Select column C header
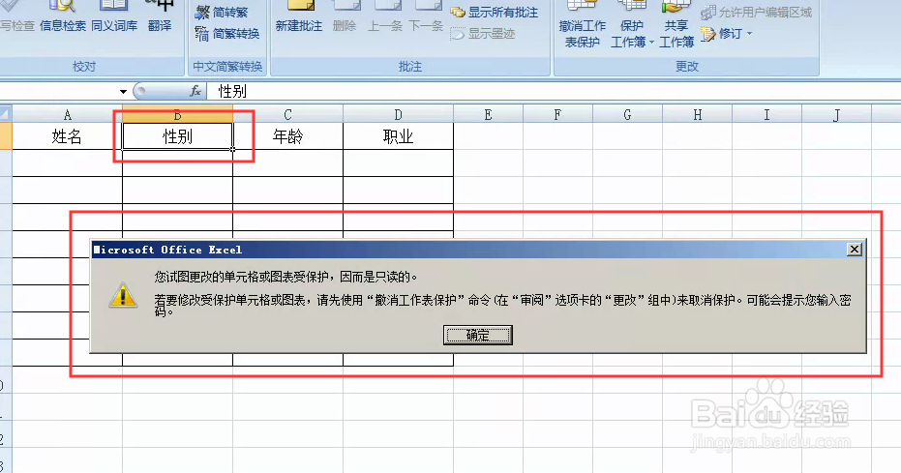Viewport: 901px width, 473px height. pos(287,114)
